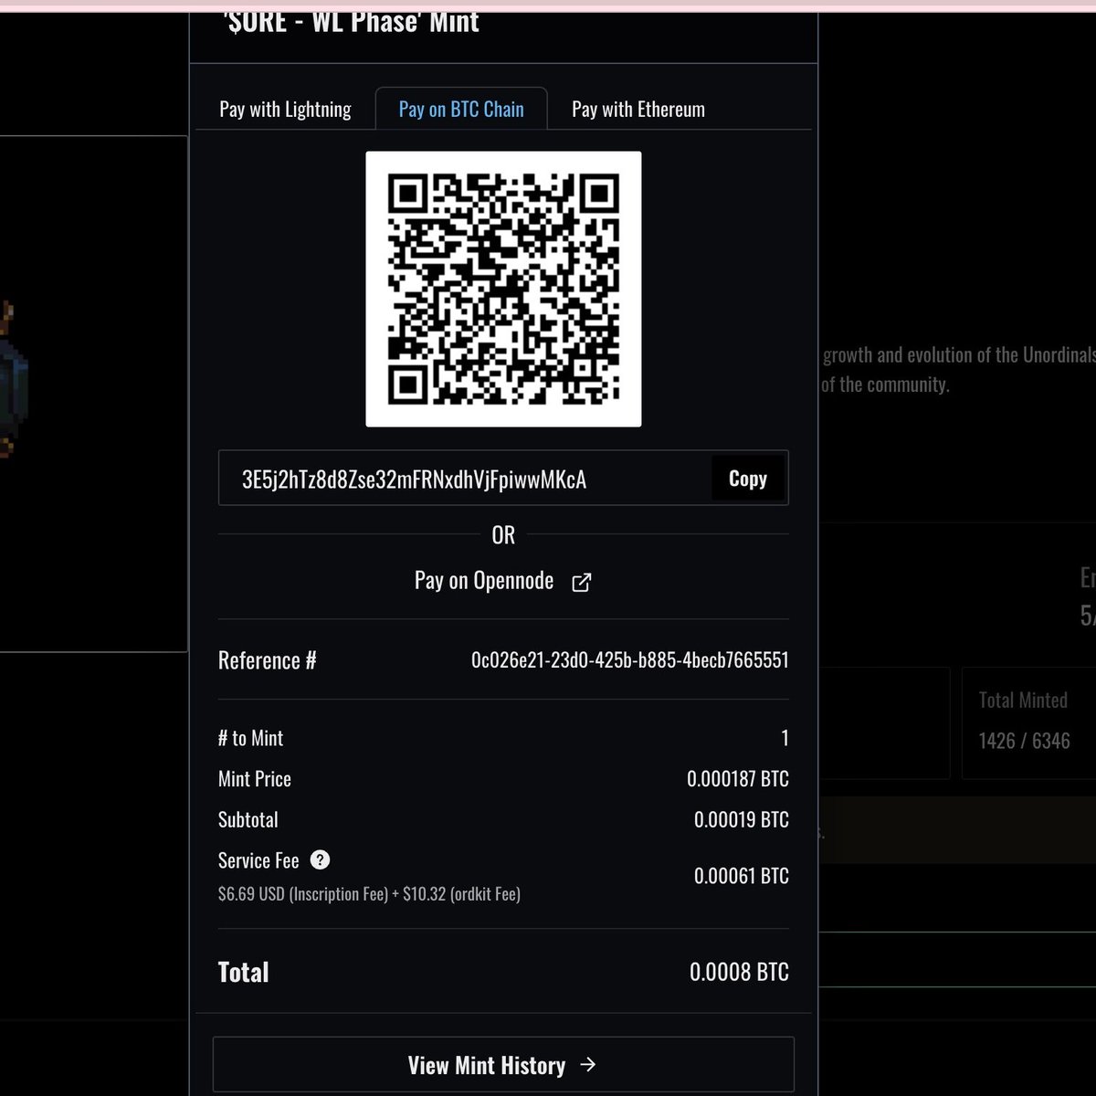Click the 'Reference #' label
Viewport: 1096px width, 1096px height.
[x=267, y=660]
